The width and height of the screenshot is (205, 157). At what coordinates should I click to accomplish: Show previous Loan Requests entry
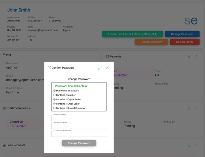click(x=189, y=145)
